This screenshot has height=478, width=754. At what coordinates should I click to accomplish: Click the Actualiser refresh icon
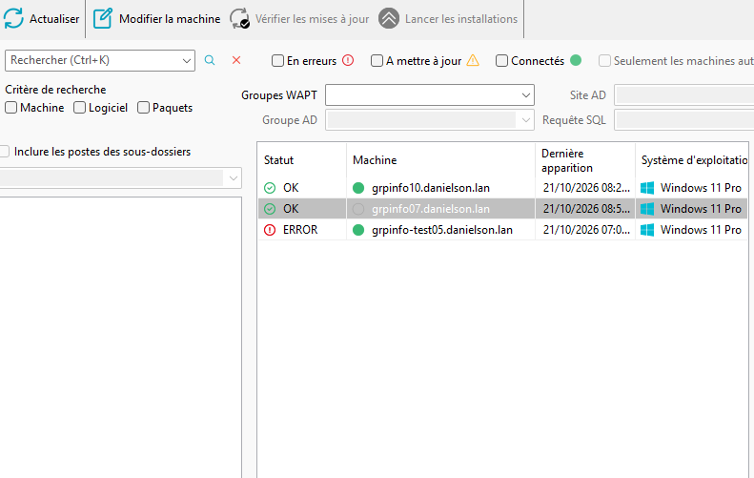coord(13,18)
